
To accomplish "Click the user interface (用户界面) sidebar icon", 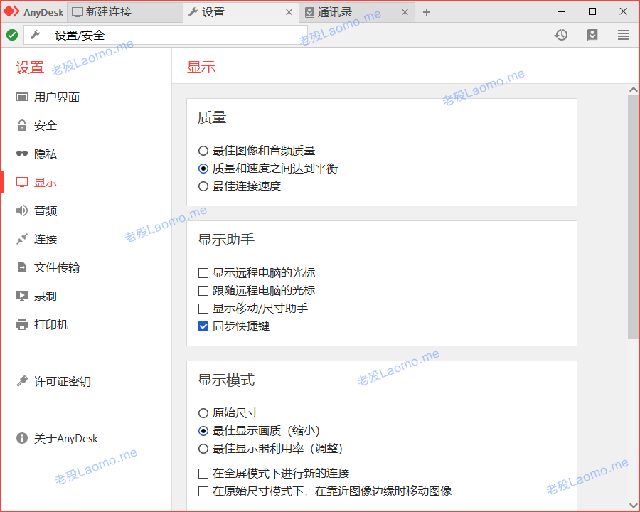I will point(21,97).
